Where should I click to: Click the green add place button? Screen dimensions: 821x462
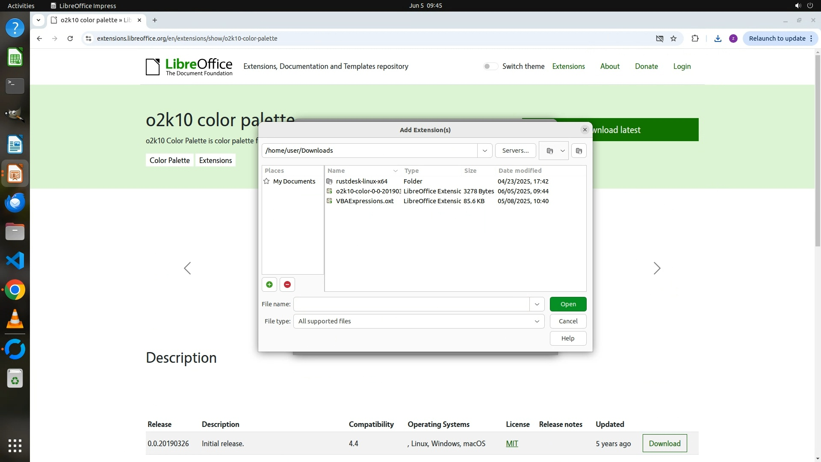point(269,284)
